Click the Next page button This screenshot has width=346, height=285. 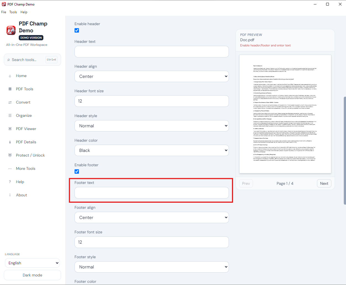[324, 183]
